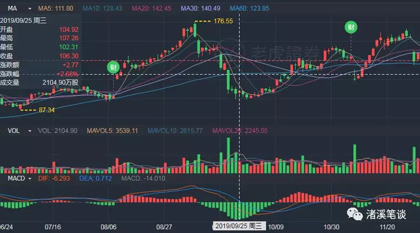Click the 10/09 date on time axis
420x233 pixels.
click(276, 227)
